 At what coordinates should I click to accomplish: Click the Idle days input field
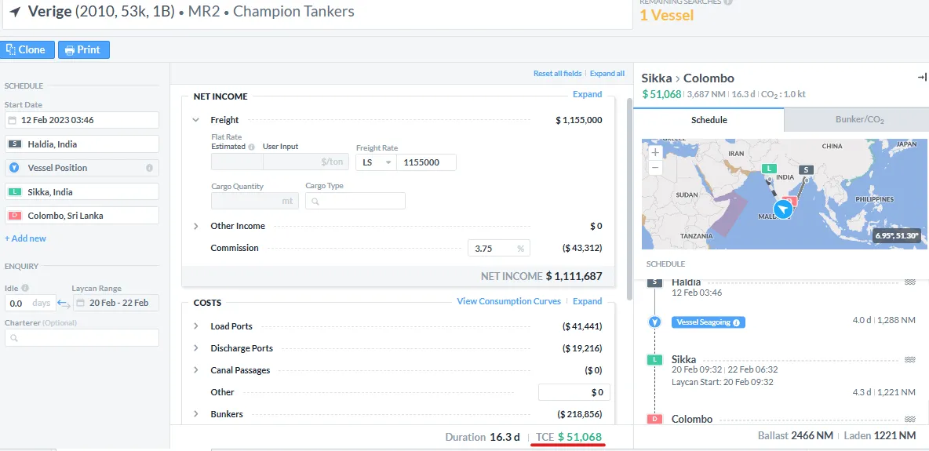click(31, 303)
